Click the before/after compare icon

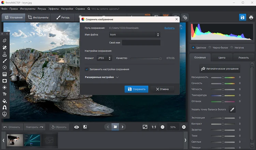(85, 127)
